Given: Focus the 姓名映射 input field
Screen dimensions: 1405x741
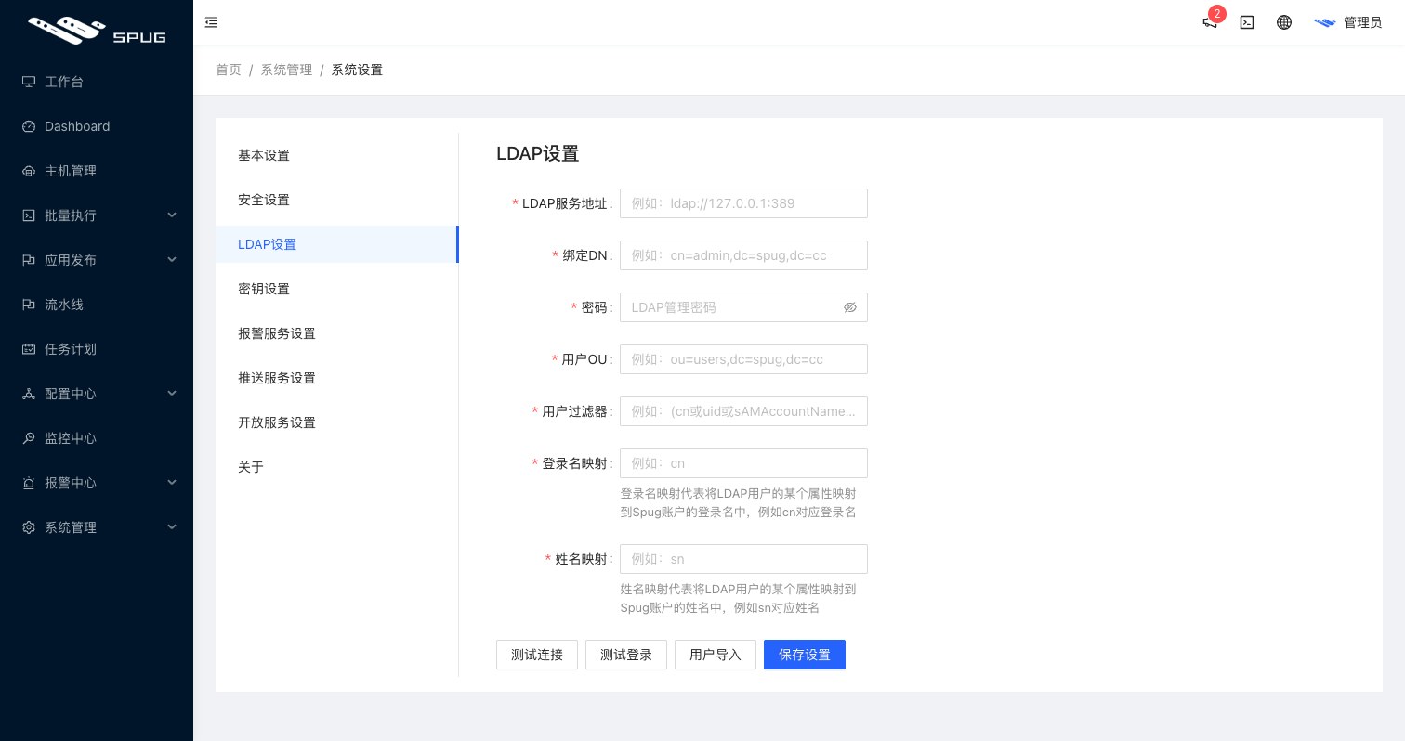Looking at the screenshot, I should click(x=743, y=559).
